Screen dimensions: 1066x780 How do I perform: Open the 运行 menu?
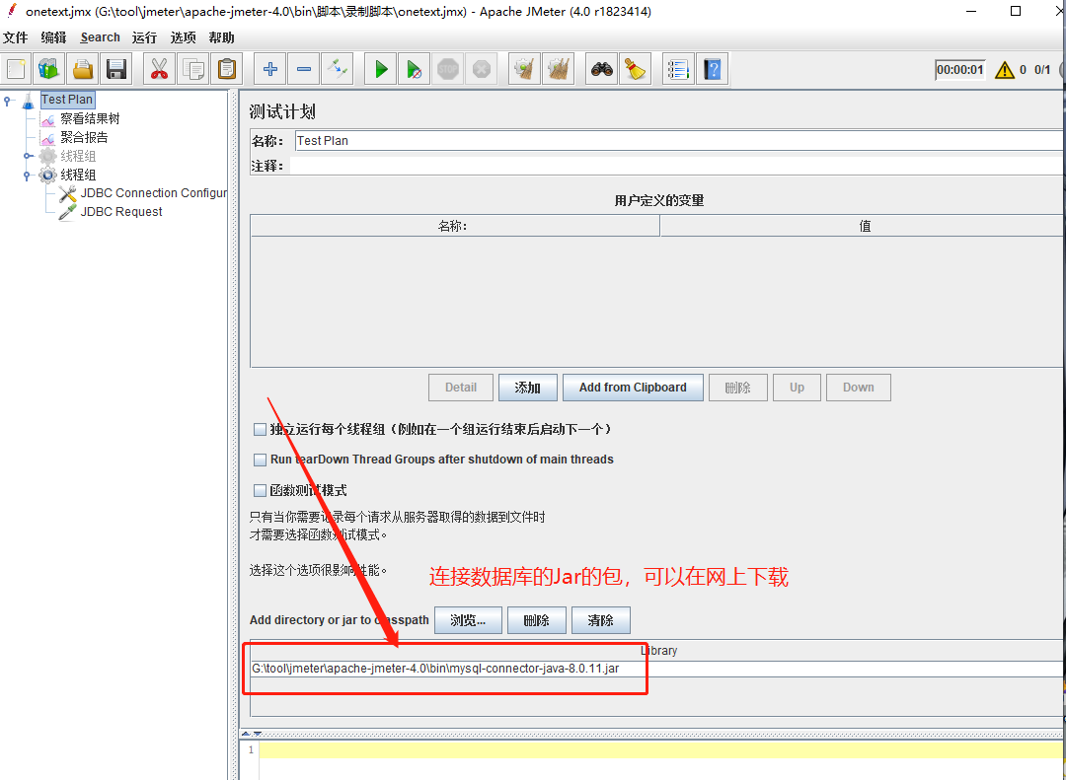144,37
